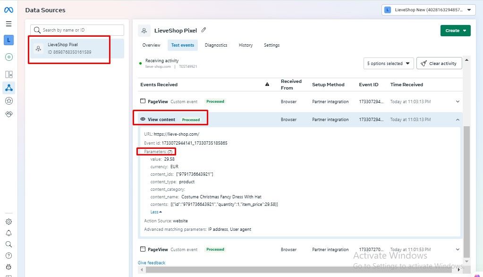Click the Time Received column header
483x277 pixels.
pos(407,84)
